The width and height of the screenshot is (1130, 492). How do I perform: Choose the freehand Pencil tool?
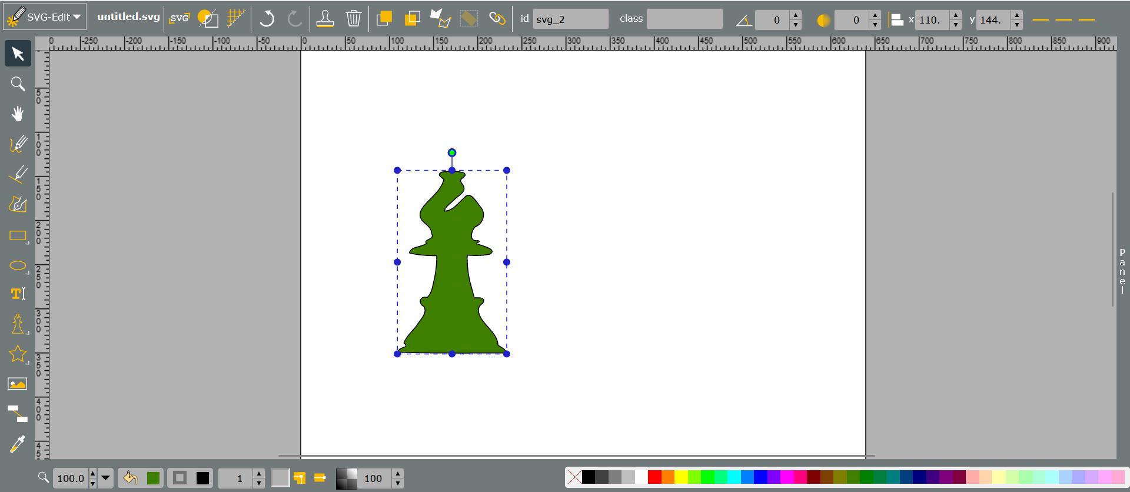(18, 144)
